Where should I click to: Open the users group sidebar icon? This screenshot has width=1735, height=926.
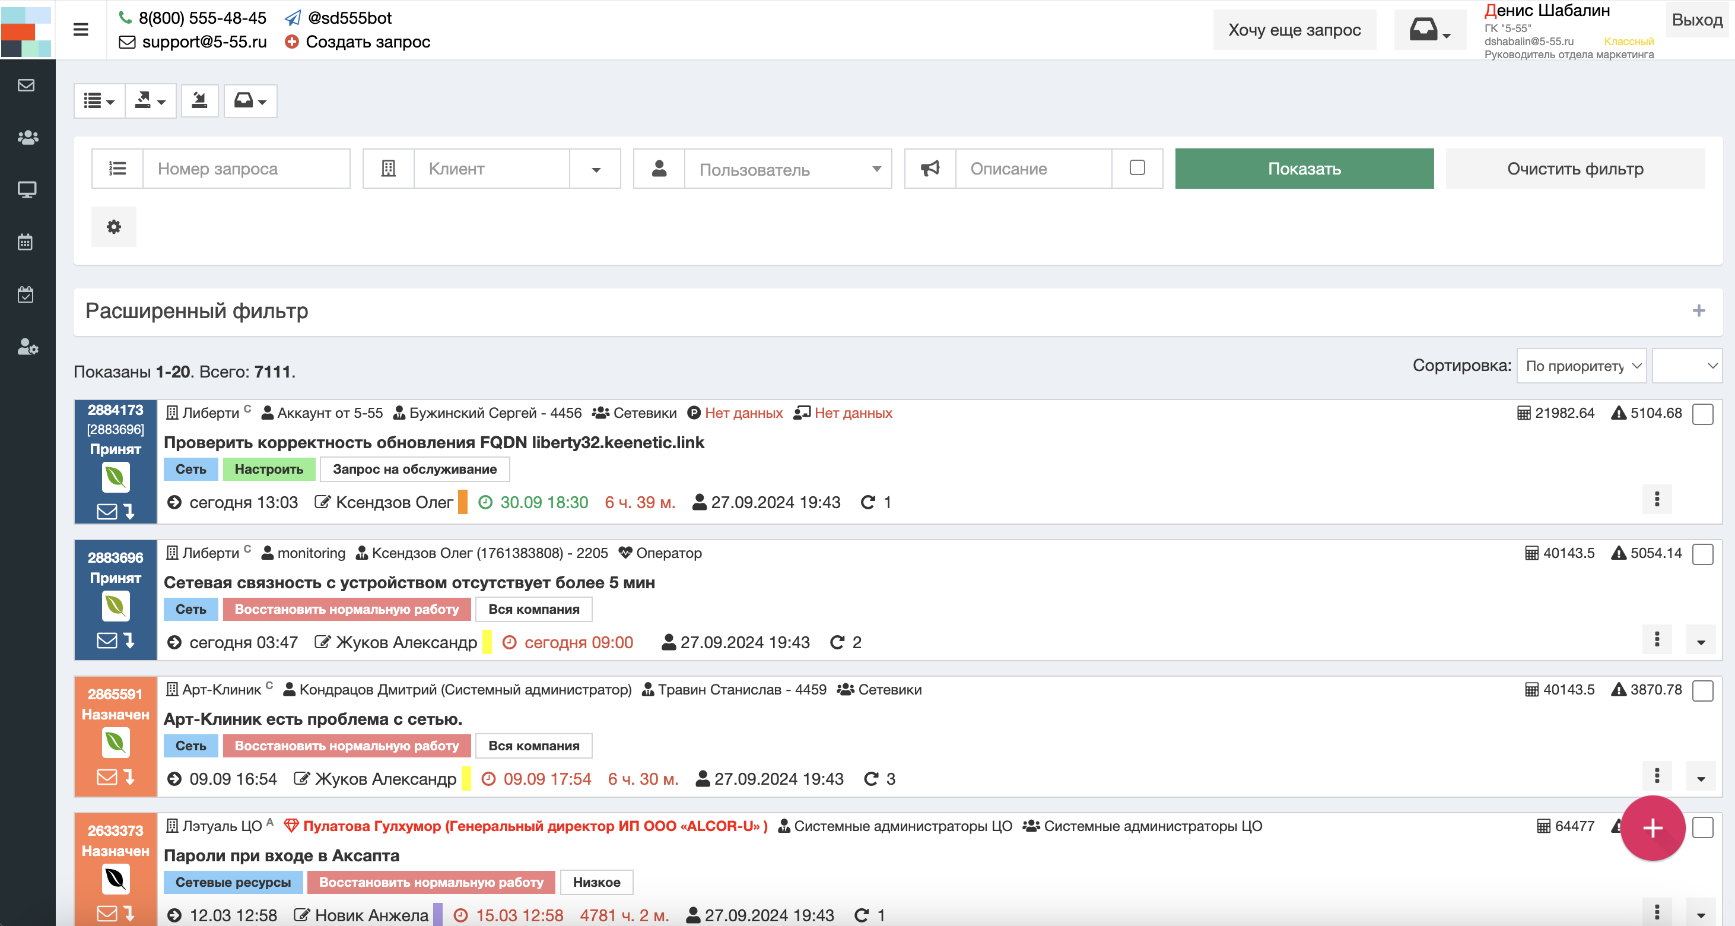coord(27,138)
